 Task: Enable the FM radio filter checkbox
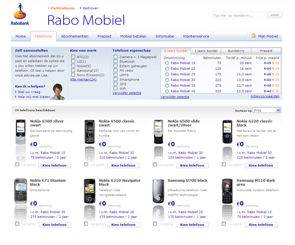[x=115, y=70]
